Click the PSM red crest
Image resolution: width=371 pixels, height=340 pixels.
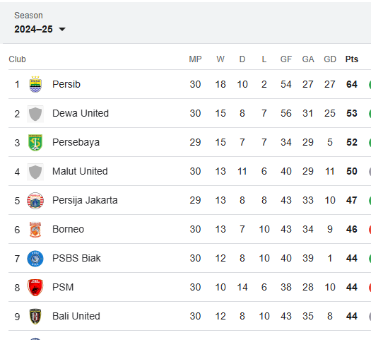(x=35, y=288)
